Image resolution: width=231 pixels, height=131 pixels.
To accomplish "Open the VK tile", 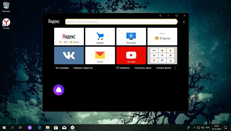I will (x=69, y=55).
